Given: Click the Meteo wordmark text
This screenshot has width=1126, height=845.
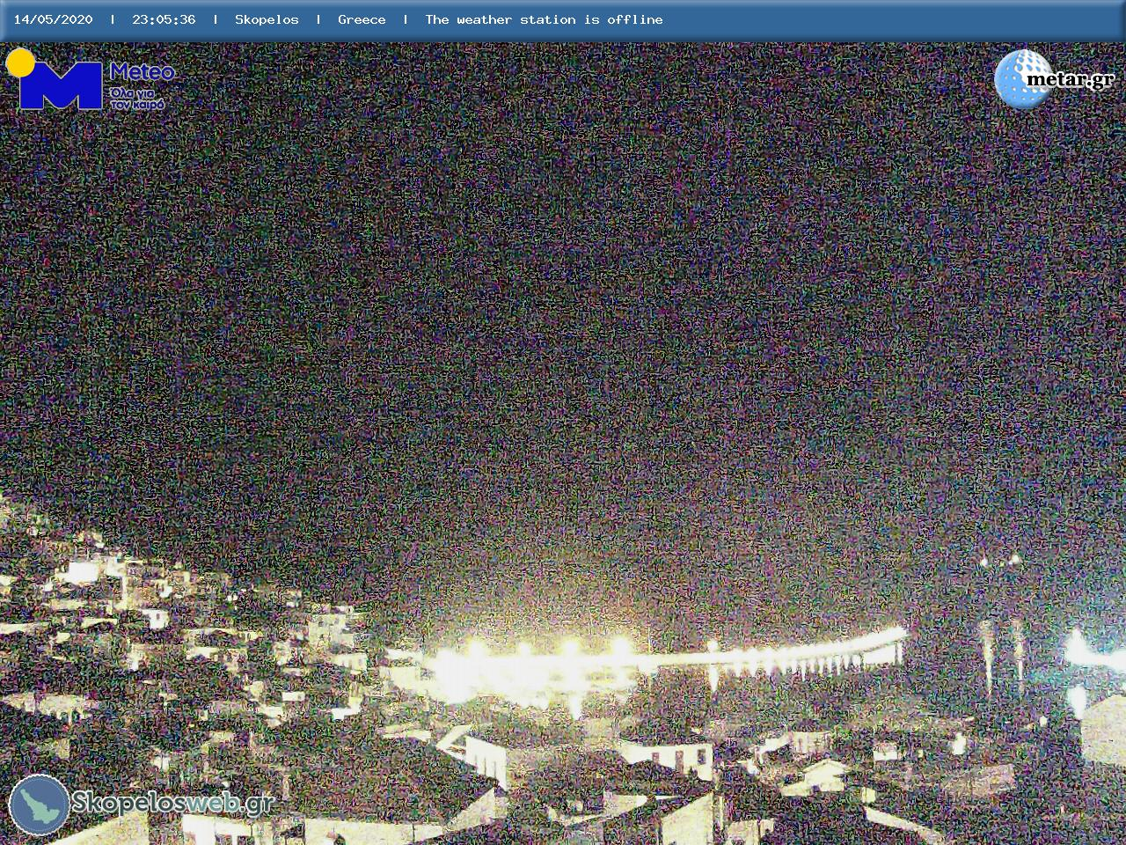Looking at the screenshot, I should pyautogui.click(x=142, y=72).
